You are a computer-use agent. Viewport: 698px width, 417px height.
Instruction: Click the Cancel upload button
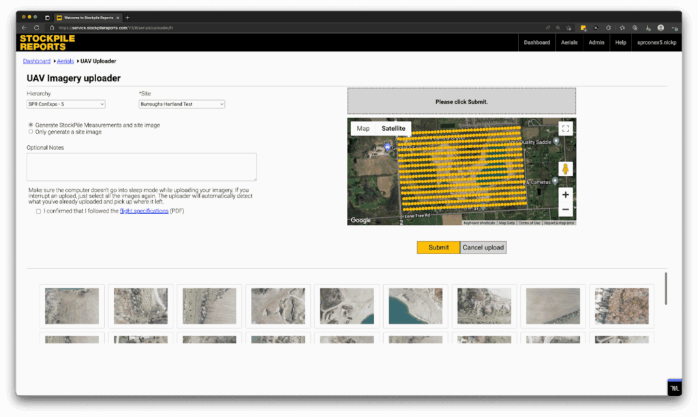(483, 247)
